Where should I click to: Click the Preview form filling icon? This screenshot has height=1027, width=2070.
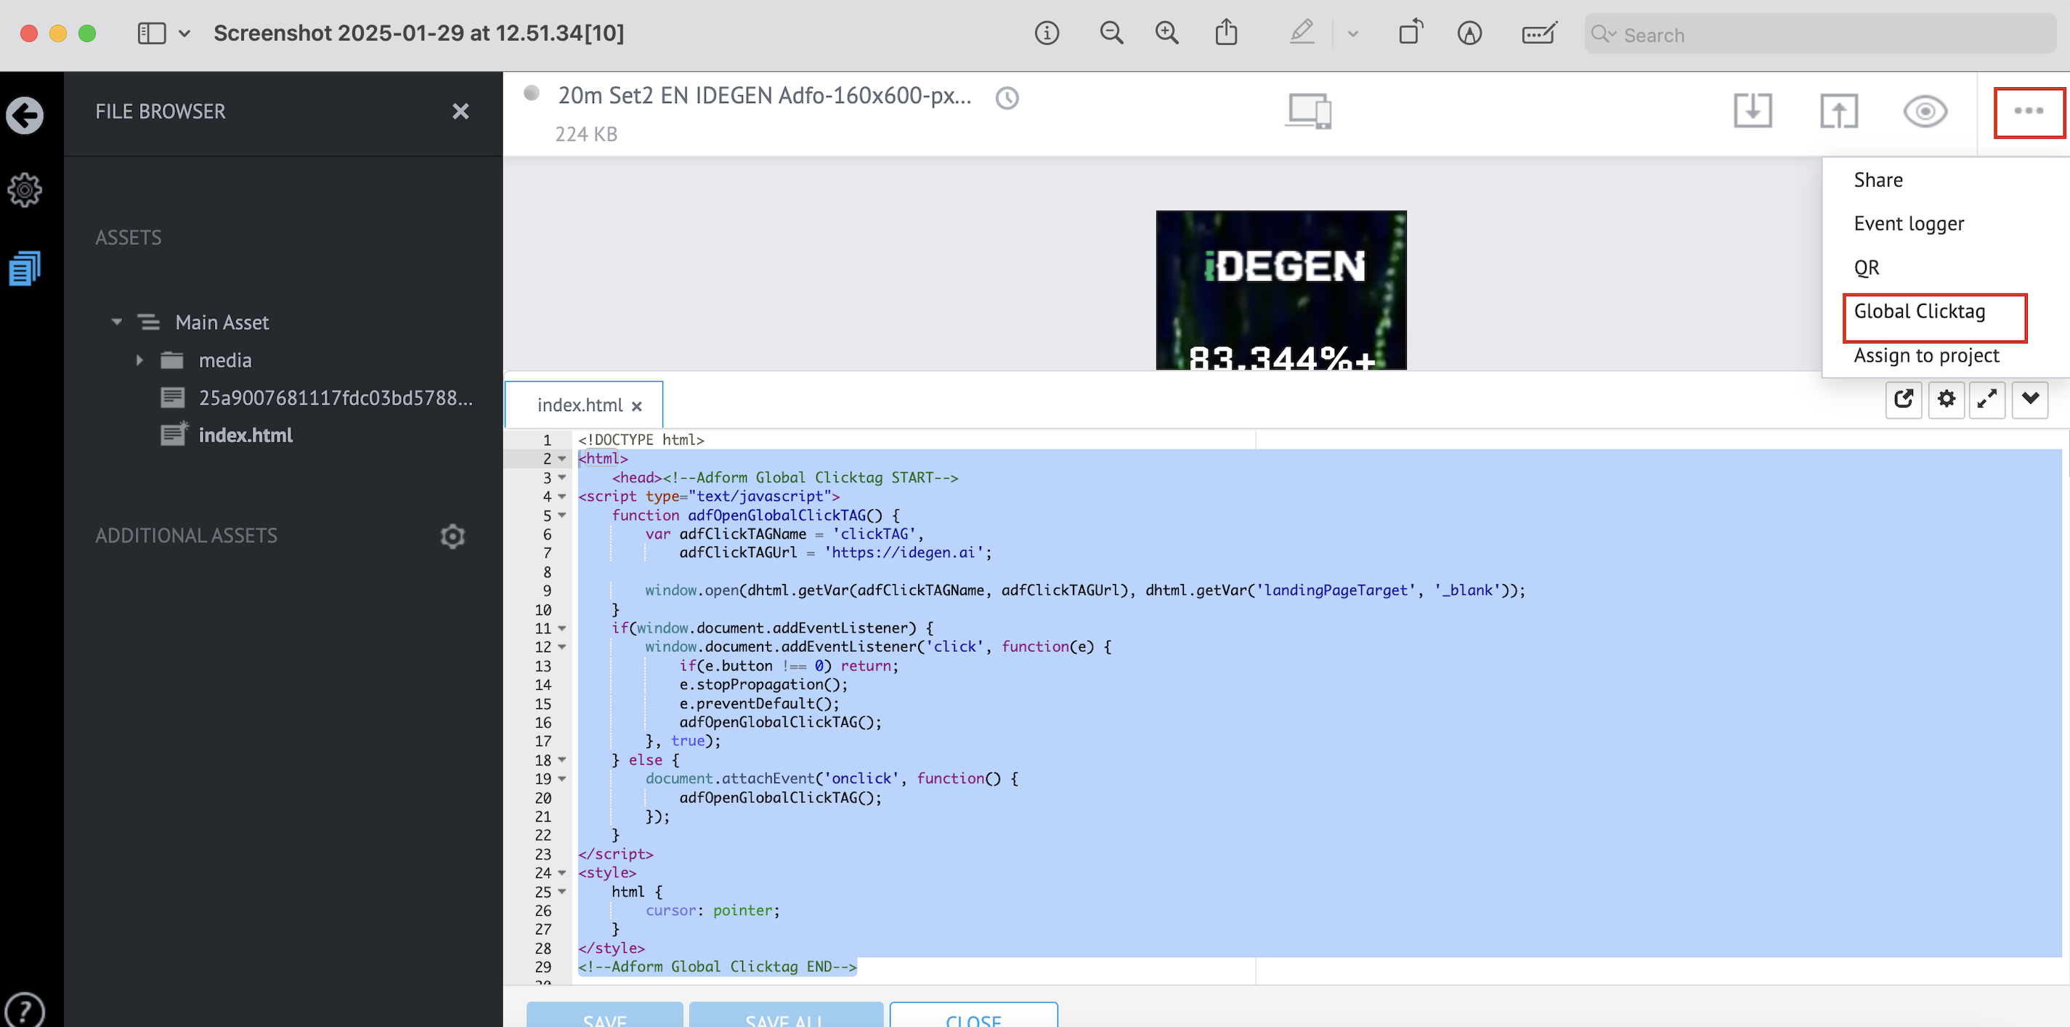pos(1539,33)
